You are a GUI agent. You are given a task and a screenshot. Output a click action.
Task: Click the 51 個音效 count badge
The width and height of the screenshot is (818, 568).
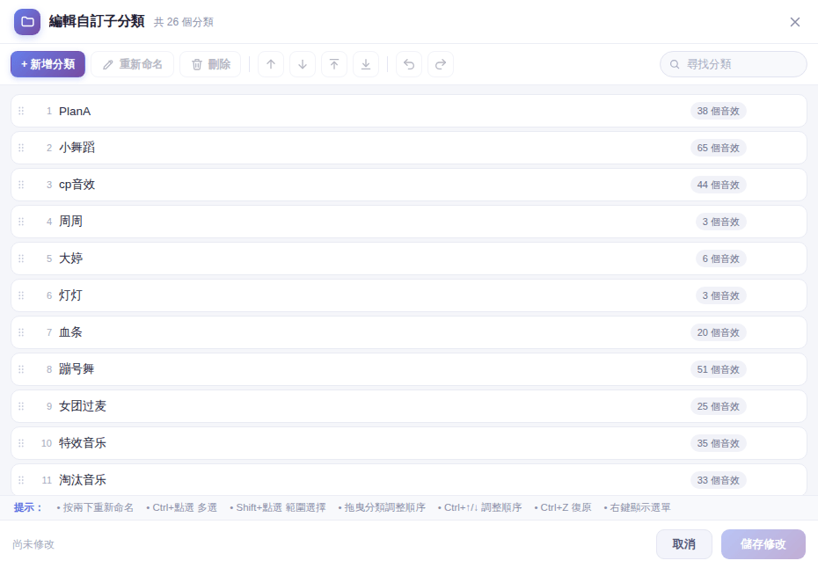click(x=719, y=370)
